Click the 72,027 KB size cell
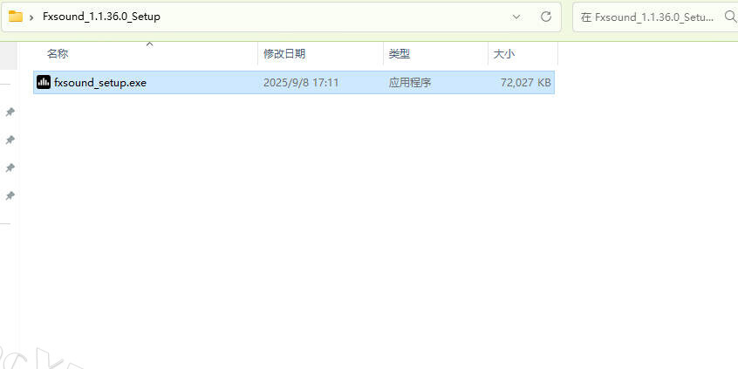Viewport: 738px width, 369px height. (x=525, y=83)
